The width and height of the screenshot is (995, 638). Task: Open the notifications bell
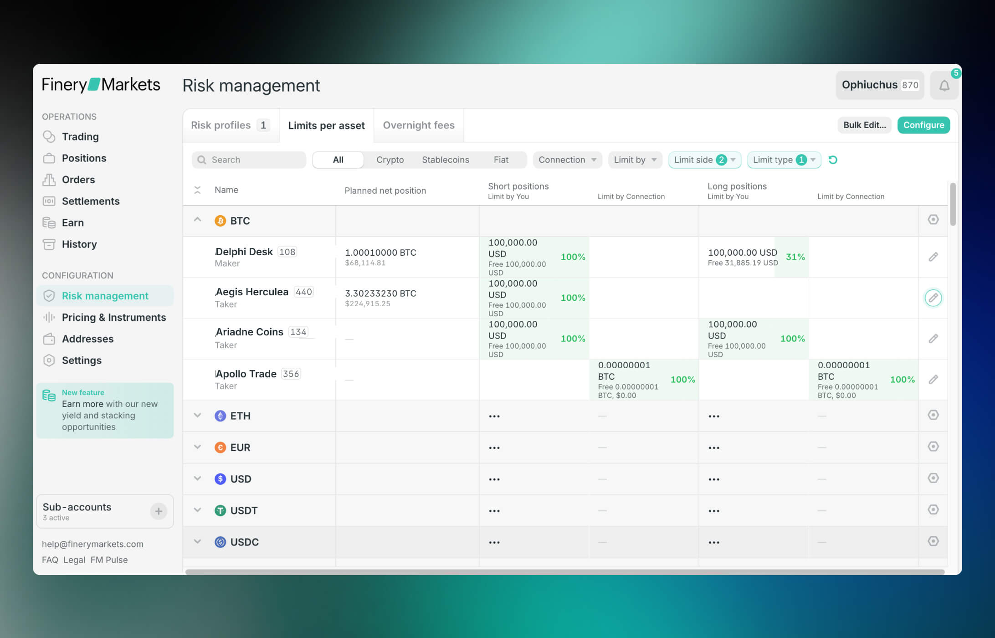[944, 86]
